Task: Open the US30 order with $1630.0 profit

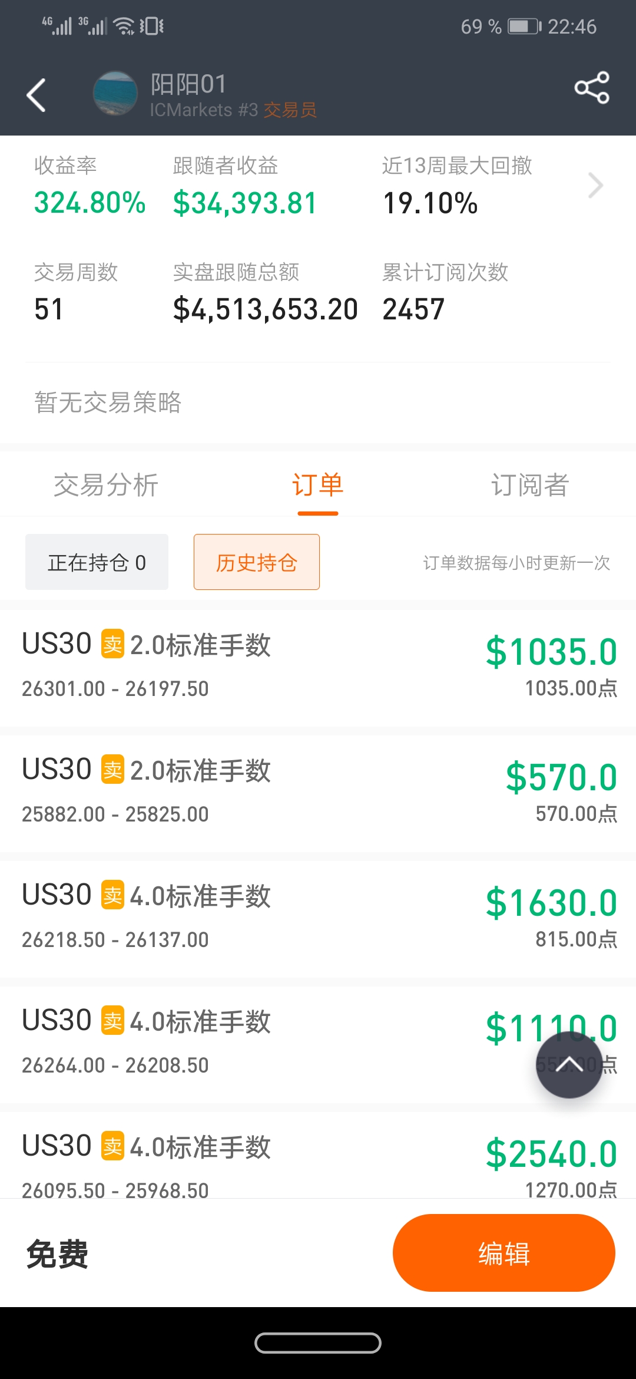Action: 318,918
